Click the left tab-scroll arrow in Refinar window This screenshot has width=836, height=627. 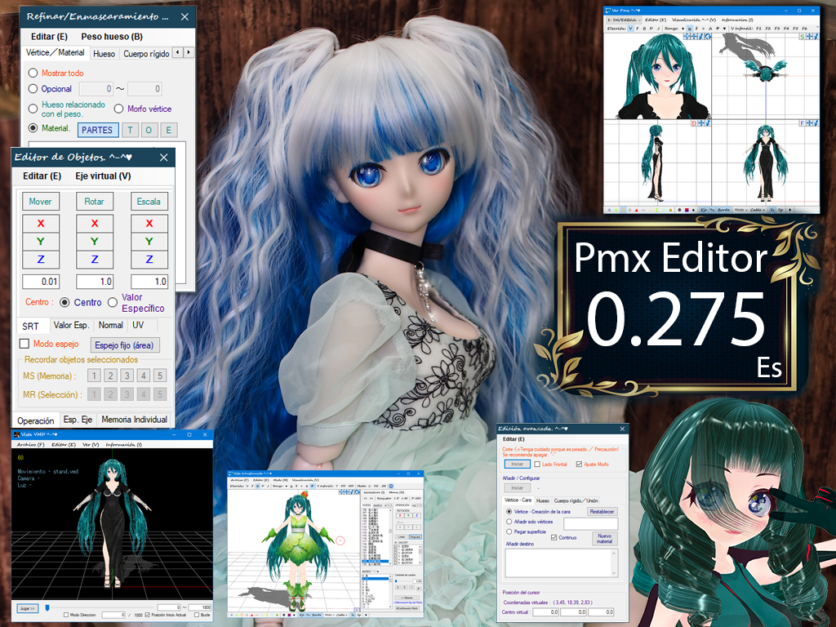point(177,51)
